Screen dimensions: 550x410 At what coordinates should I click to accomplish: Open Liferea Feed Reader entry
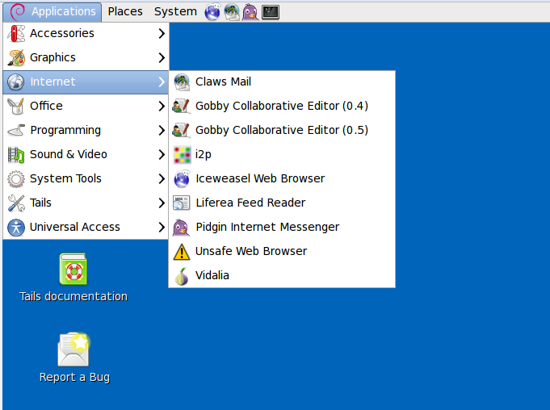(x=282, y=203)
